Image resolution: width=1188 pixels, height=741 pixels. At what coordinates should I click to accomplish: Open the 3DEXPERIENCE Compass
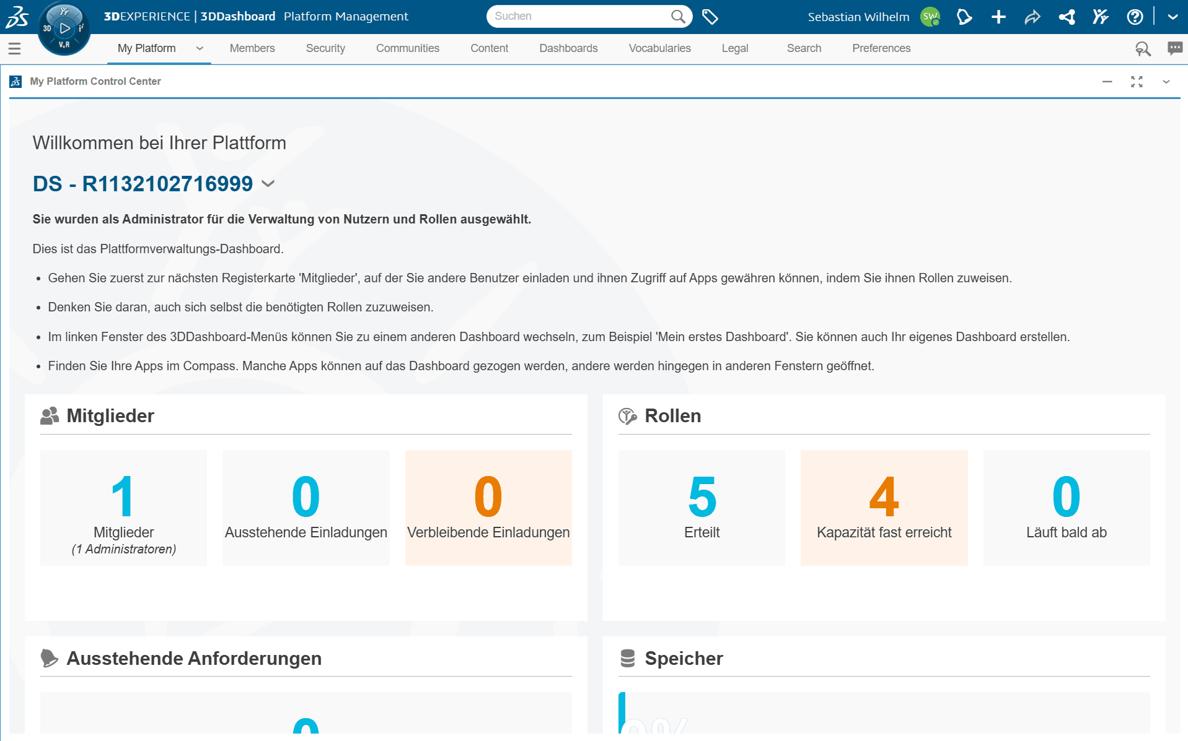click(x=64, y=28)
